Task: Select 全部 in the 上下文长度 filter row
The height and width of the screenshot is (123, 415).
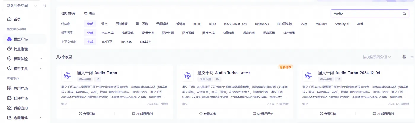Action: pos(90,42)
